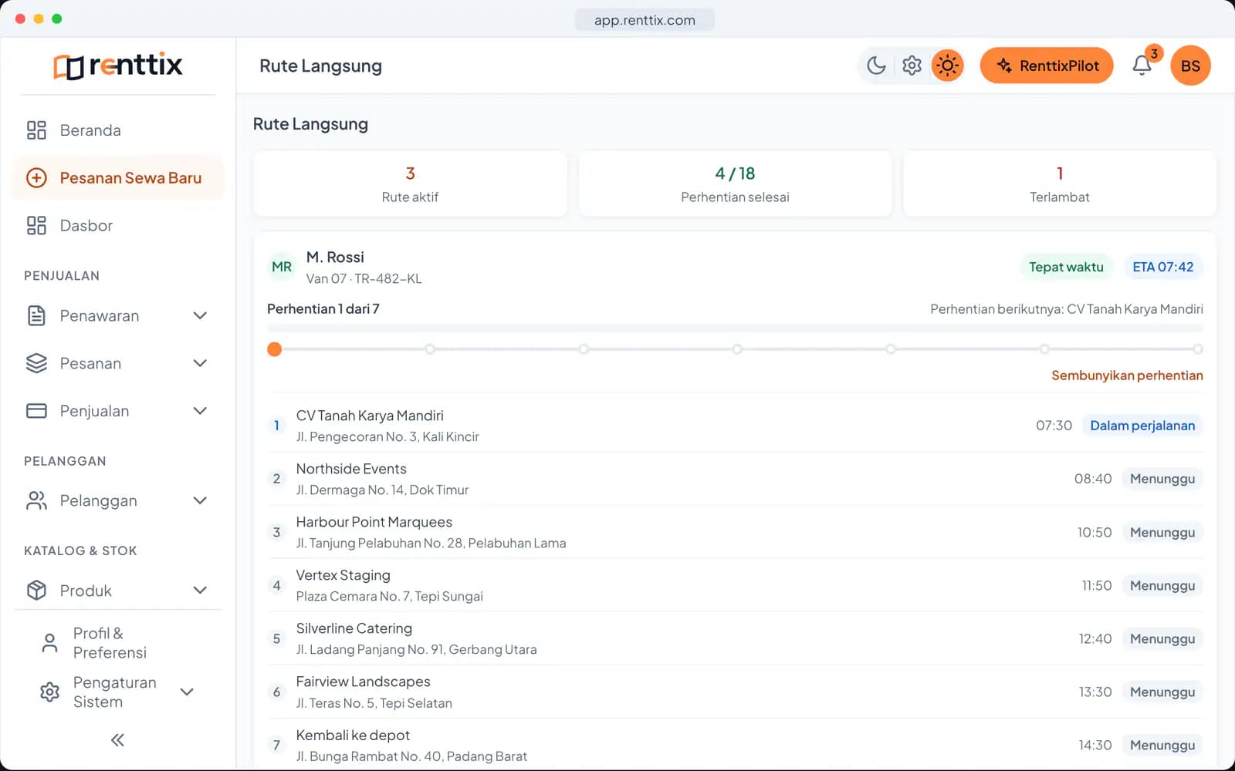Click the MR driver avatar

coord(282,267)
